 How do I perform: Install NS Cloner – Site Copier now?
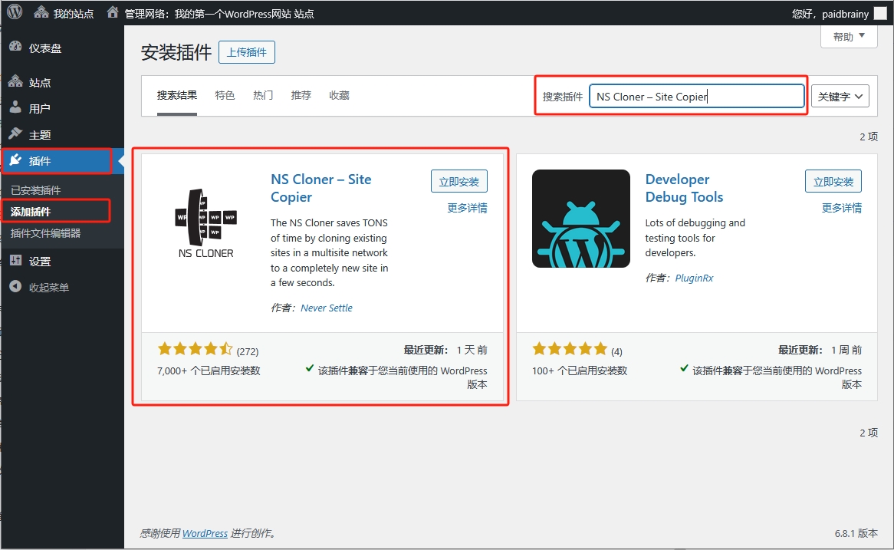click(459, 182)
